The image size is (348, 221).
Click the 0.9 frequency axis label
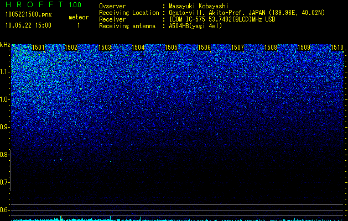[x=4, y=127]
